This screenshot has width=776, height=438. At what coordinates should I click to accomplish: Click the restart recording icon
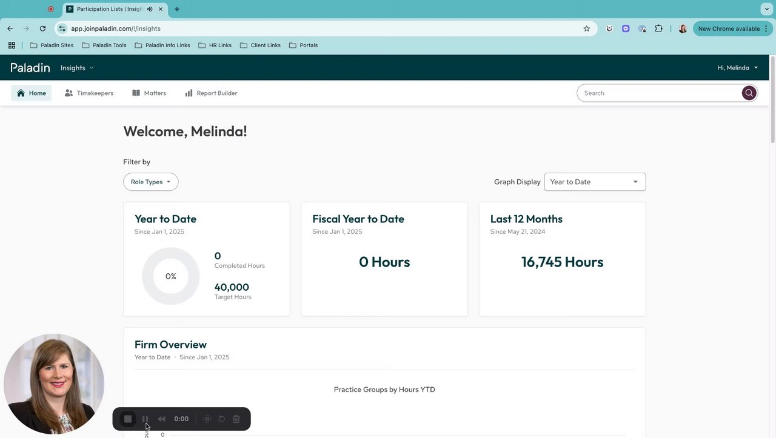(222, 419)
